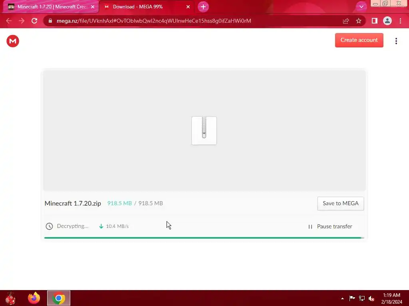This screenshot has width=409, height=306.
Task: Click Save to MEGA button
Action: click(x=340, y=204)
